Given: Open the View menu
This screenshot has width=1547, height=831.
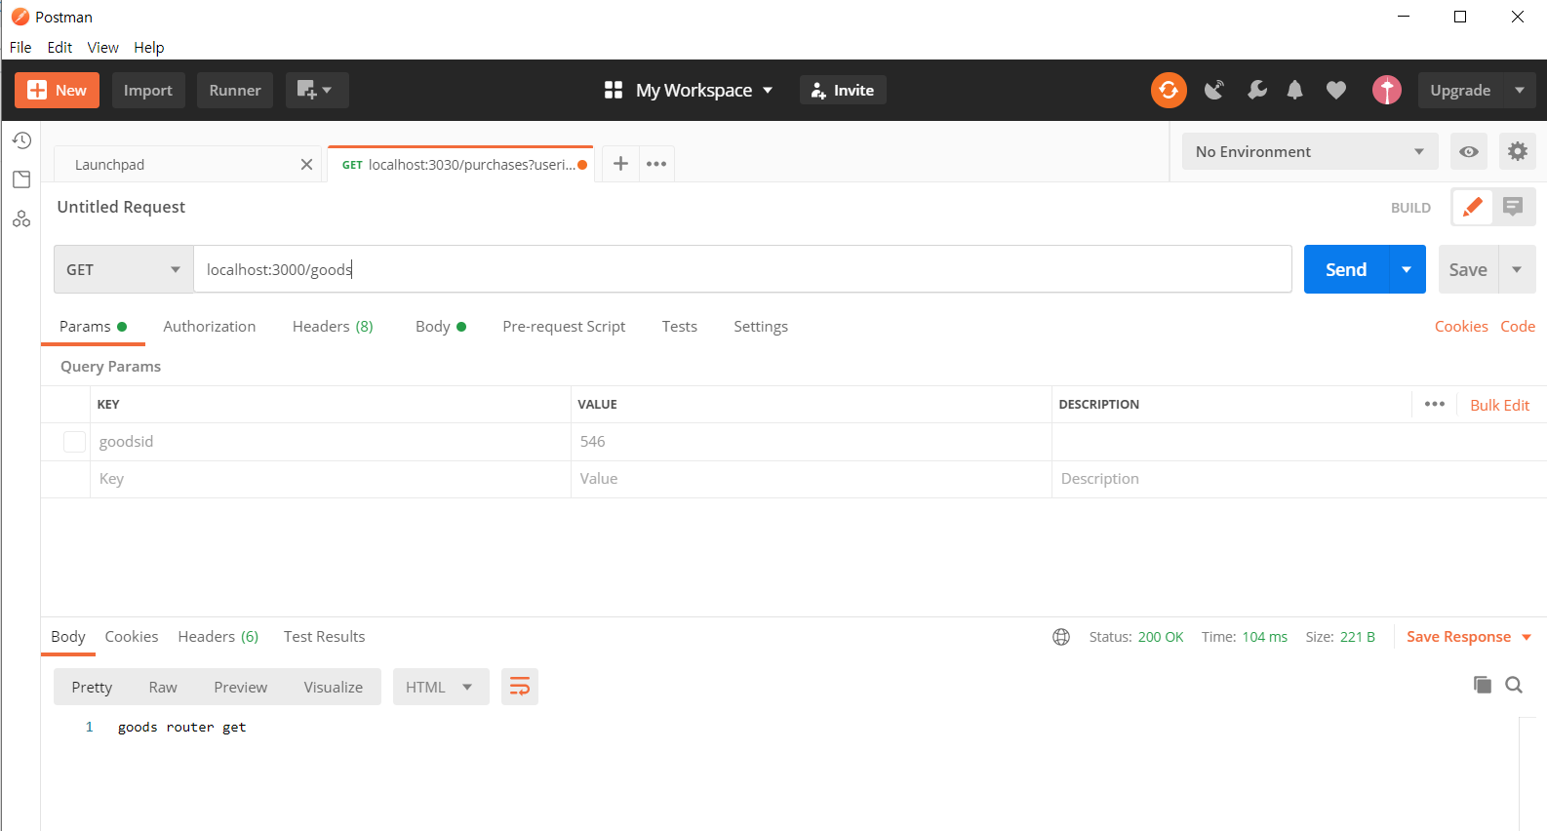Looking at the screenshot, I should (x=102, y=47).
